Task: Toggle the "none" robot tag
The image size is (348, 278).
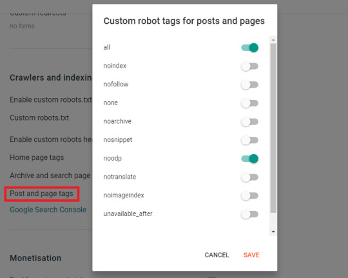Action: click(x=249, y=103)
